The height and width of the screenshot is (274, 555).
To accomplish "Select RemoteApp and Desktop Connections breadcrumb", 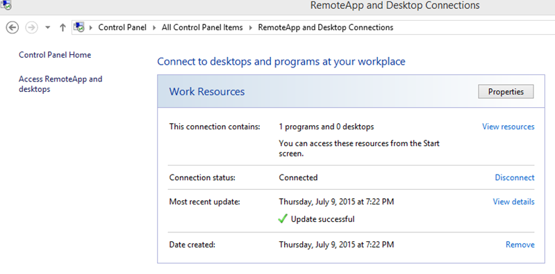I will coord(326,27).
